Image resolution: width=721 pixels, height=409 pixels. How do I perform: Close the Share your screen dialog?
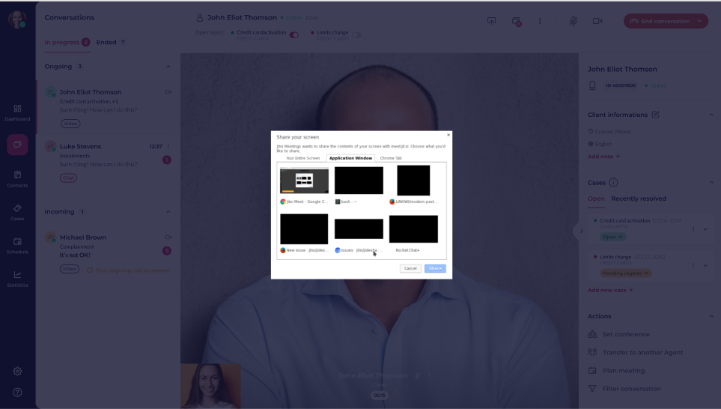coord(448,136)
